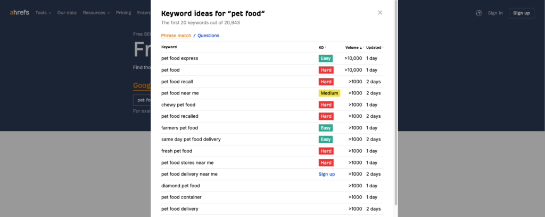
Task: Click the keyword search input field
Action: (x=141, y=100)
